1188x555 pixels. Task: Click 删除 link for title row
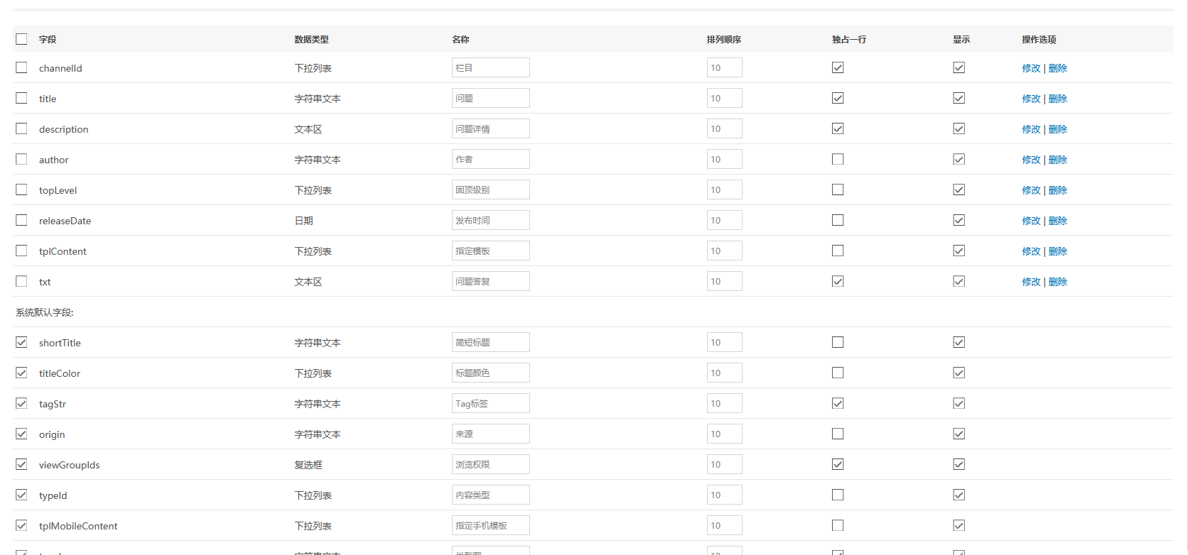point(1058,99)
